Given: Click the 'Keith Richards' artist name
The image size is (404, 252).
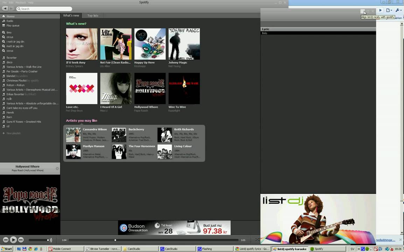Looking at the screenshot, I should (184, 129).
